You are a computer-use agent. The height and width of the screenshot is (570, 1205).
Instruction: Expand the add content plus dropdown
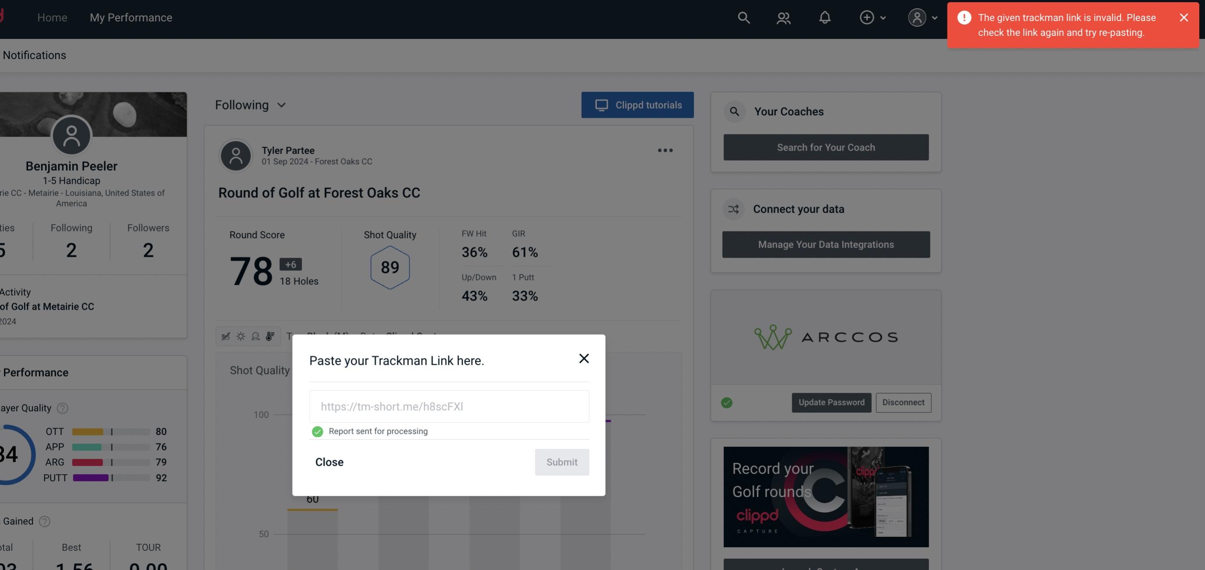pyautogui.click(x=872, y=17)
